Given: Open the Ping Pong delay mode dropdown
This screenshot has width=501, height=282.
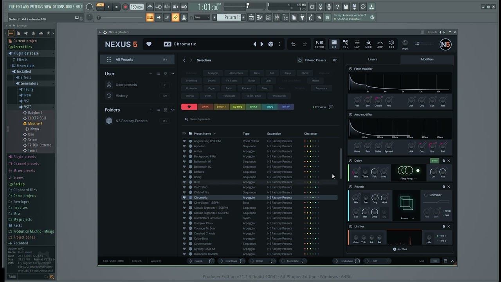Looking at the screenshot, I should pos(408,179).
